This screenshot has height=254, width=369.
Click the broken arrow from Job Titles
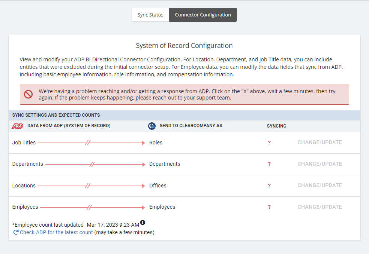pos(91,143)
